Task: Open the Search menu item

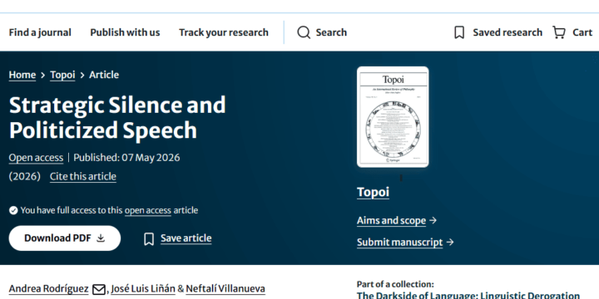Action: 331,32
